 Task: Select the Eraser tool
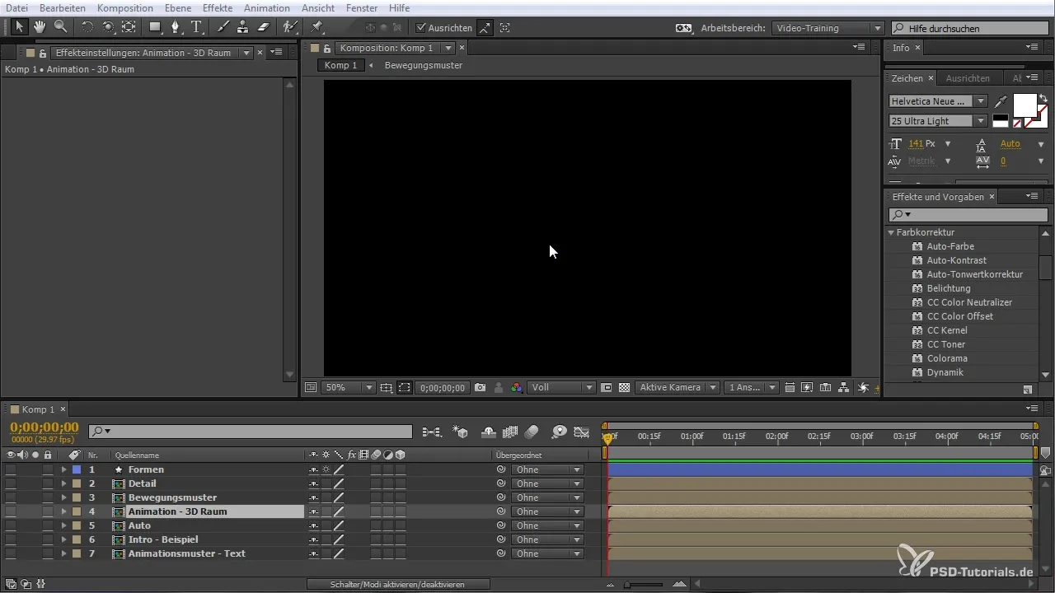click(264, 27)
